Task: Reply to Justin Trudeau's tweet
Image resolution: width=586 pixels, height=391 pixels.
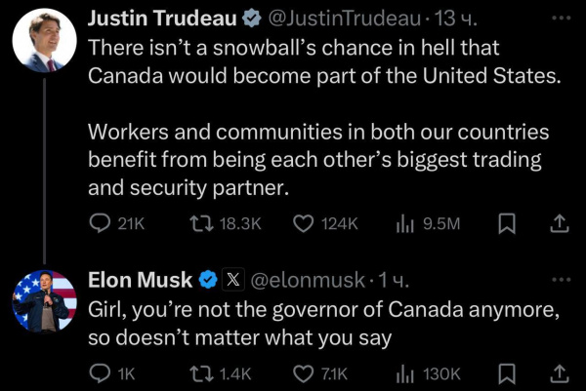Action: click(x=103, y=224)
